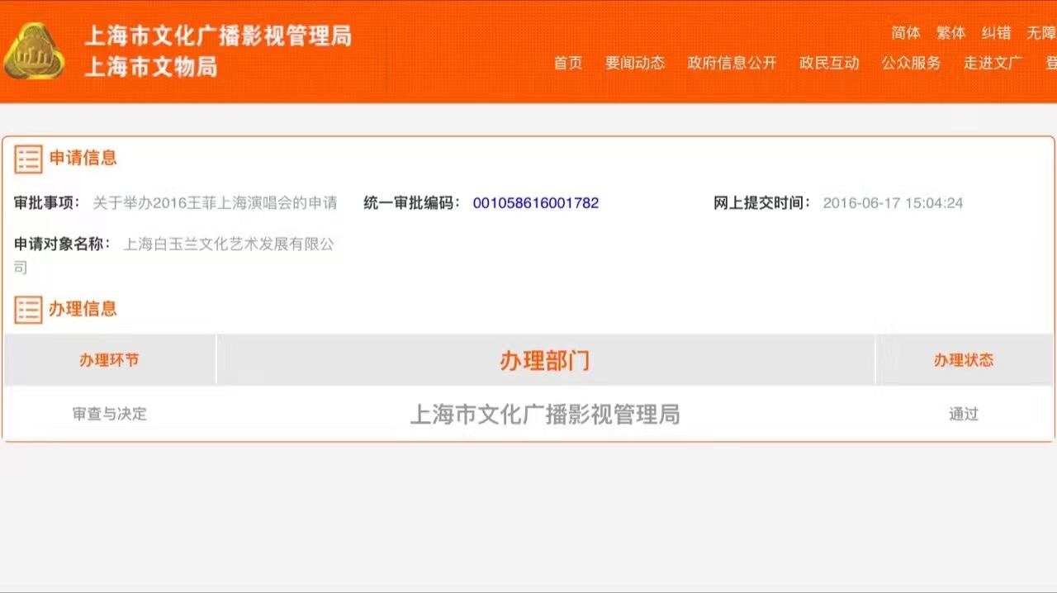Open the 公众服务 menu

911,63
